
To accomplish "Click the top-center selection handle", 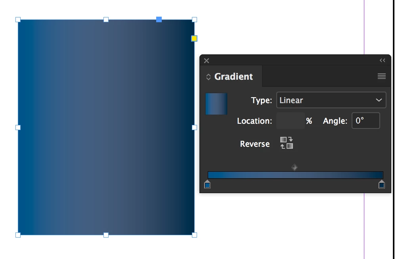I will coord(106,19).
